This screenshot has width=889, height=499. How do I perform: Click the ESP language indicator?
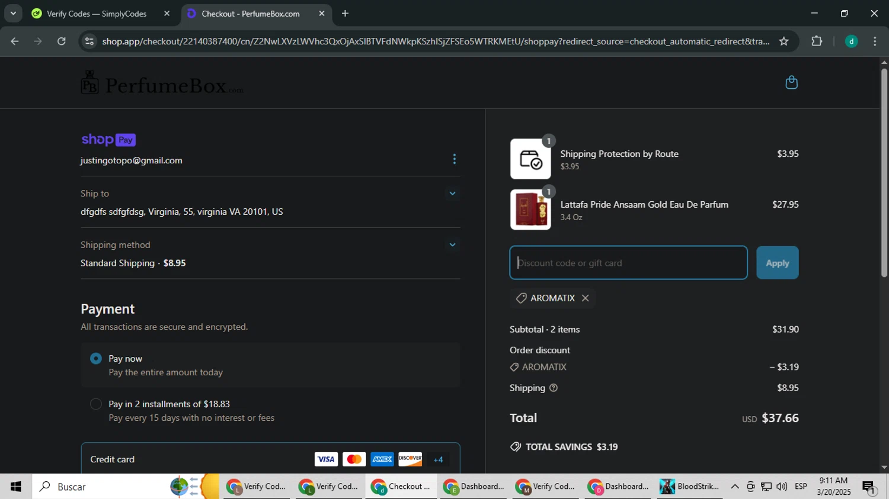[x=801, y=487]
